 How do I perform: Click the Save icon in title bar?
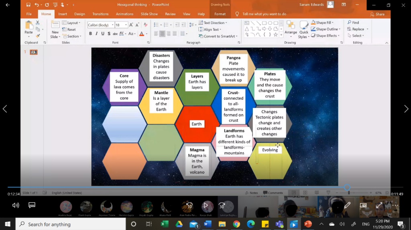pyautogui.click(x=28, y=5)
